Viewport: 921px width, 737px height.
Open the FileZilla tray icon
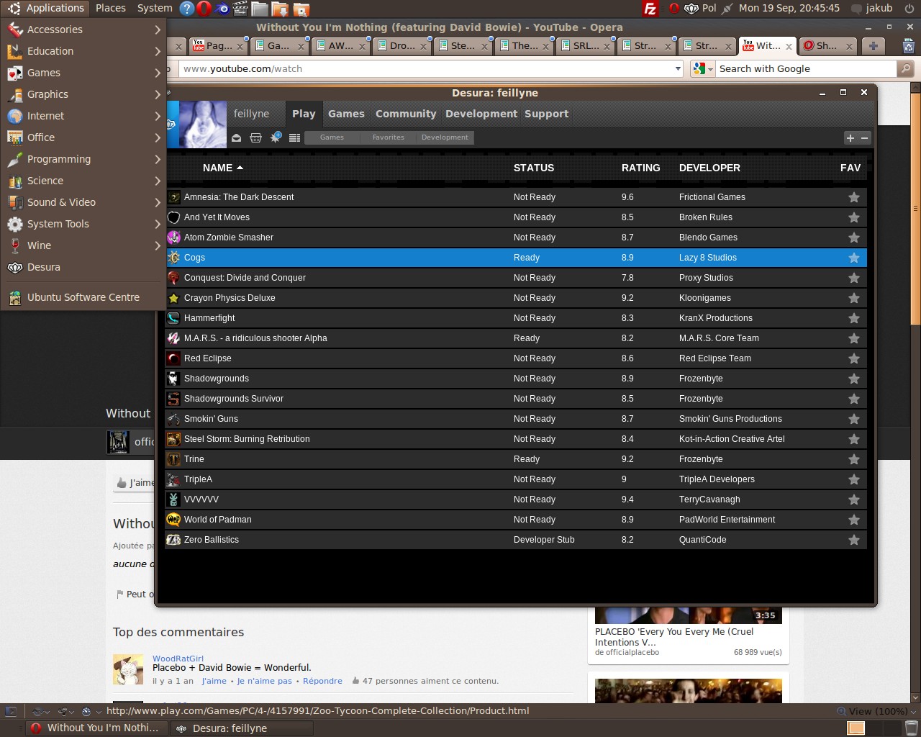point(650,9)
